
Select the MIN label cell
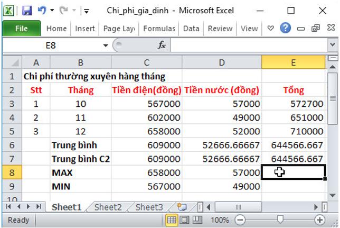[x=80, y=186]
